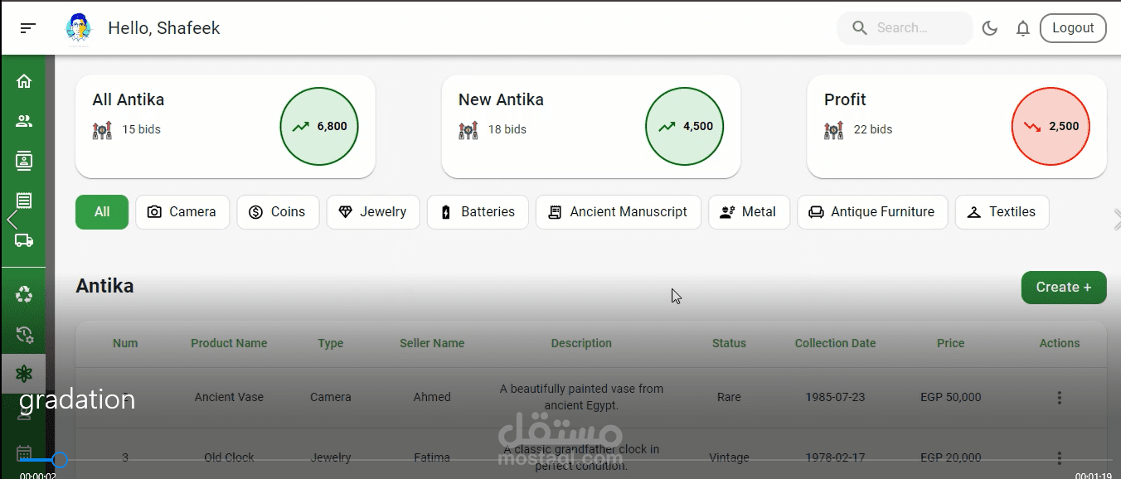
Task: Open the history settings sidebar icon
Action: [x=24, y=334]
